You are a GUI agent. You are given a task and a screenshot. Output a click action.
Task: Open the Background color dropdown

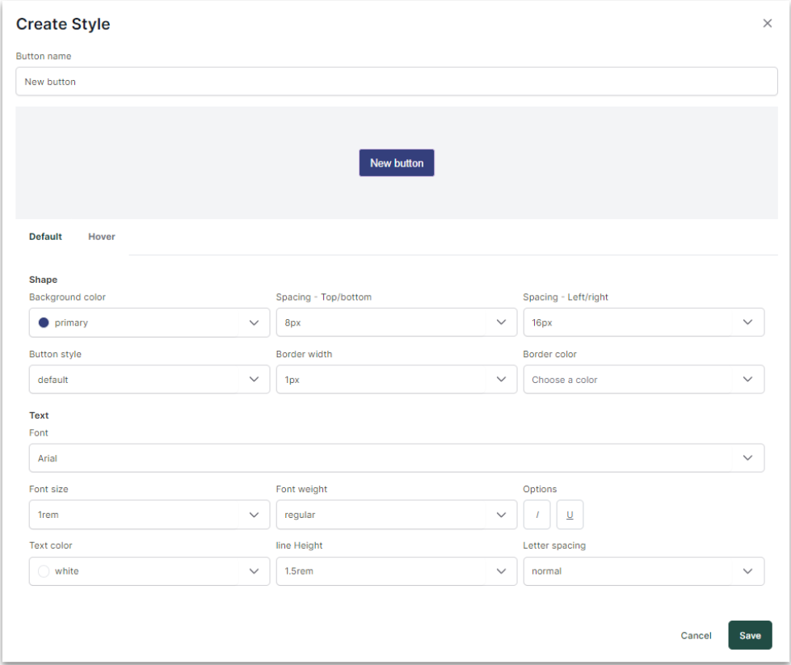149,322
